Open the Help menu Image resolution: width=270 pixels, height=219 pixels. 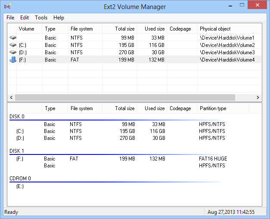click(59, 18)
